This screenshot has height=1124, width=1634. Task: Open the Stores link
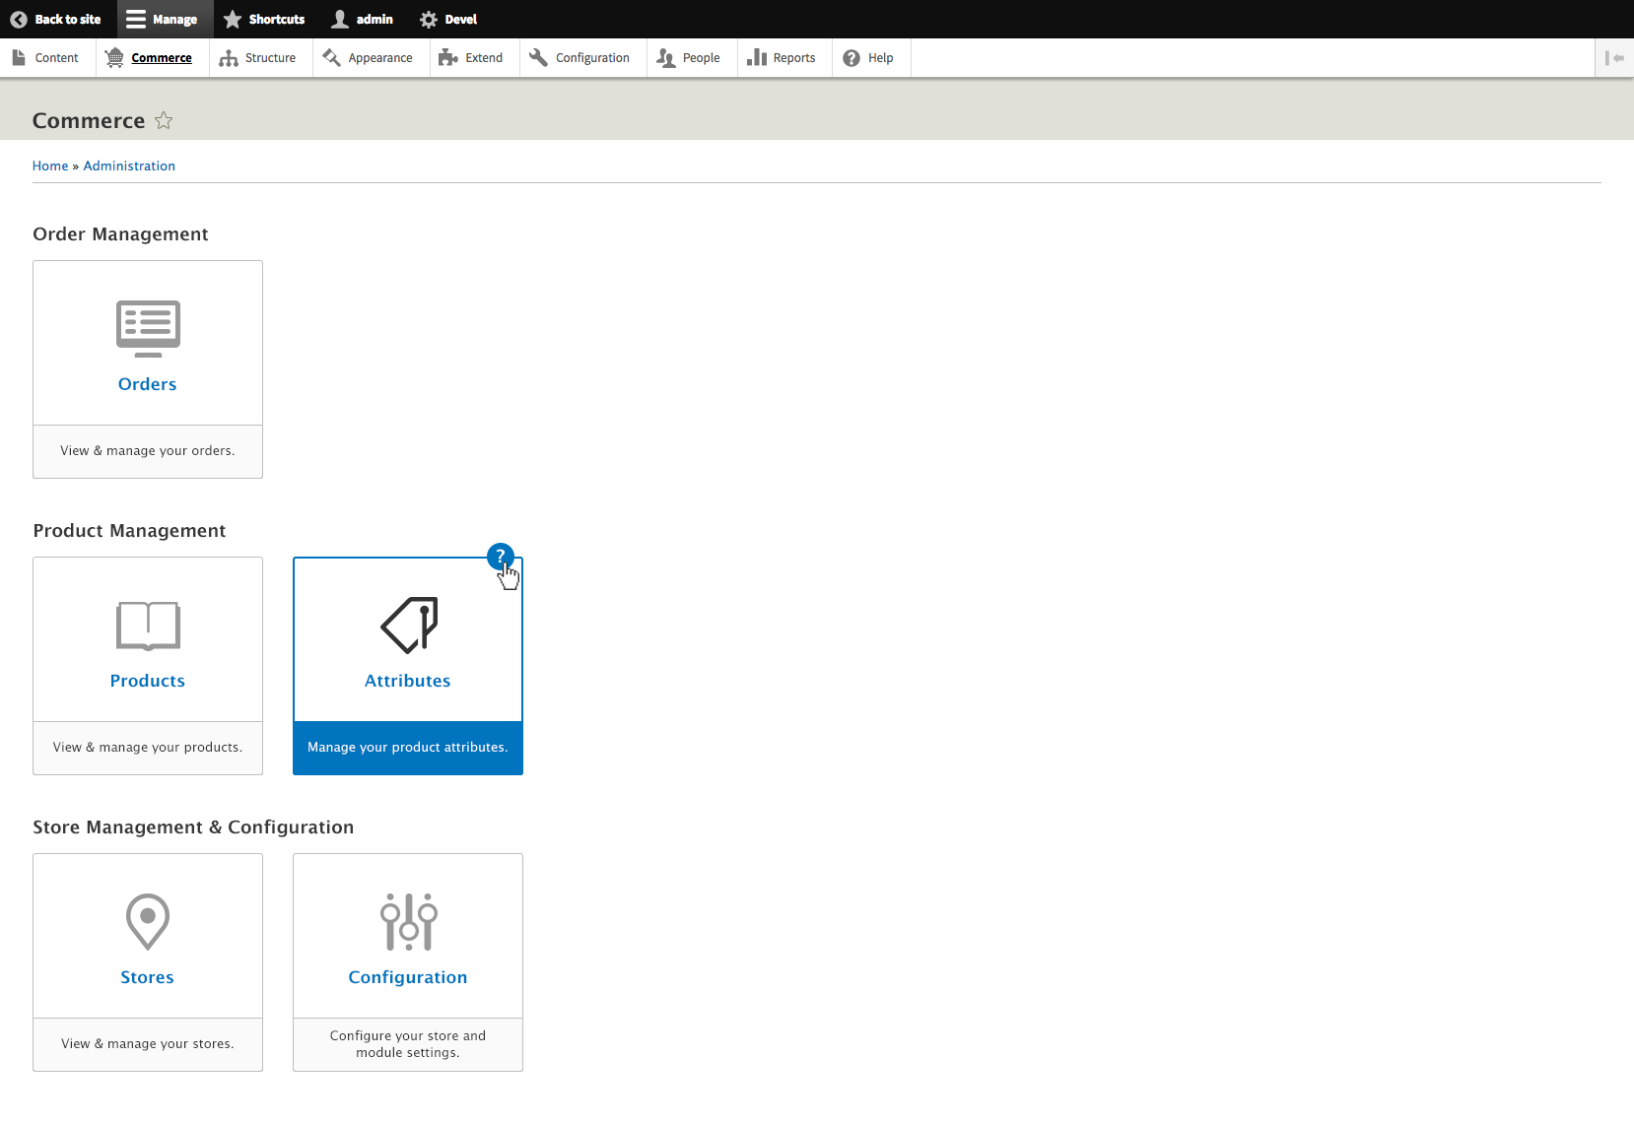click(x=148, y=977)
